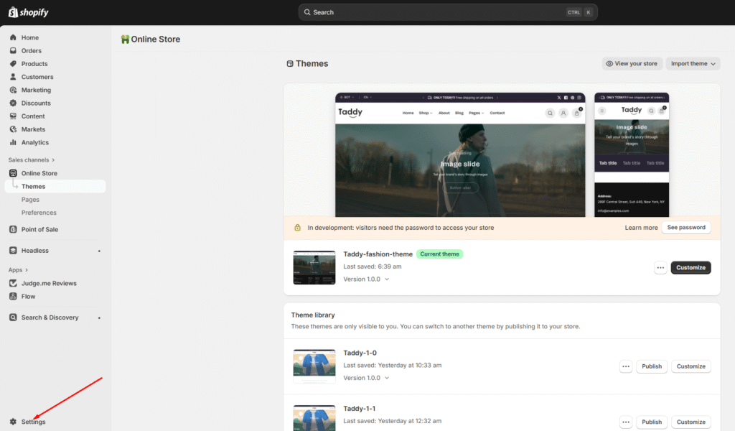This screenshot has width=735, height=431.
Task: Customize the Taddy-1-1 theme
Action: 691,422
